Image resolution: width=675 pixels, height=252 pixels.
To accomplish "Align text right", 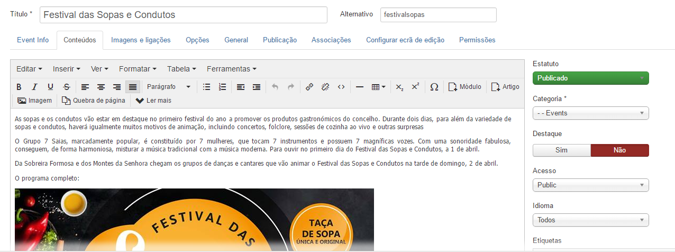I will [117, 87].
